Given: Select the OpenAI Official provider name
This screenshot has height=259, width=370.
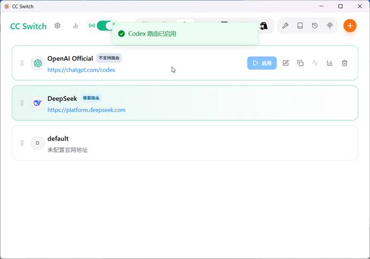Looking at the screenshot, I should click(x=70, y=58).
